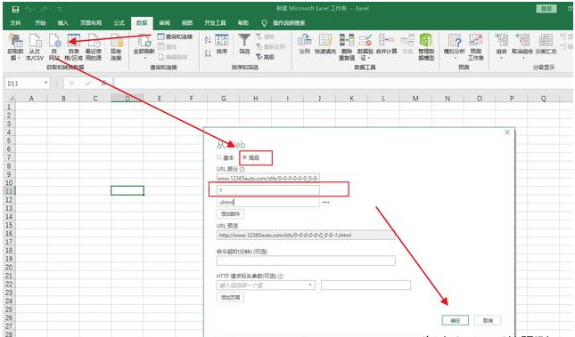Open 从文本/CSV import icon
This screenshot has height=337, width=575.
[x=35, y=47]
